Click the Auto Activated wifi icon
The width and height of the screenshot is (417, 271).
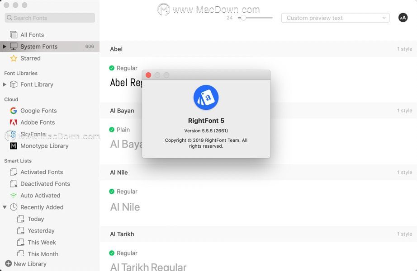13,196
